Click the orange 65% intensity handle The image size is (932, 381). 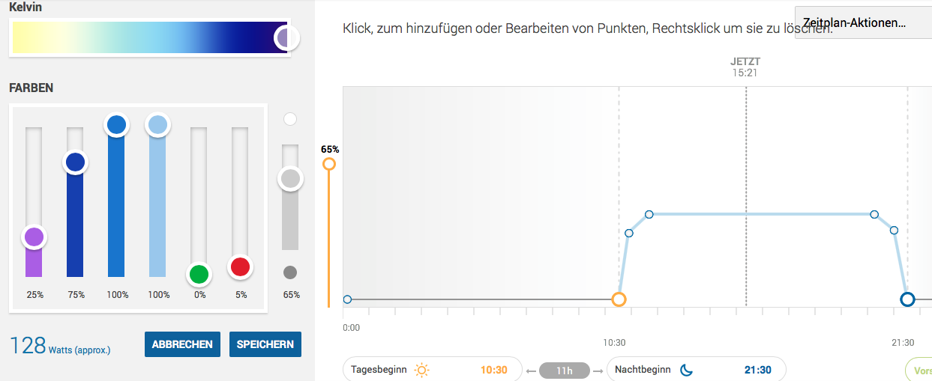click(328, 164)
